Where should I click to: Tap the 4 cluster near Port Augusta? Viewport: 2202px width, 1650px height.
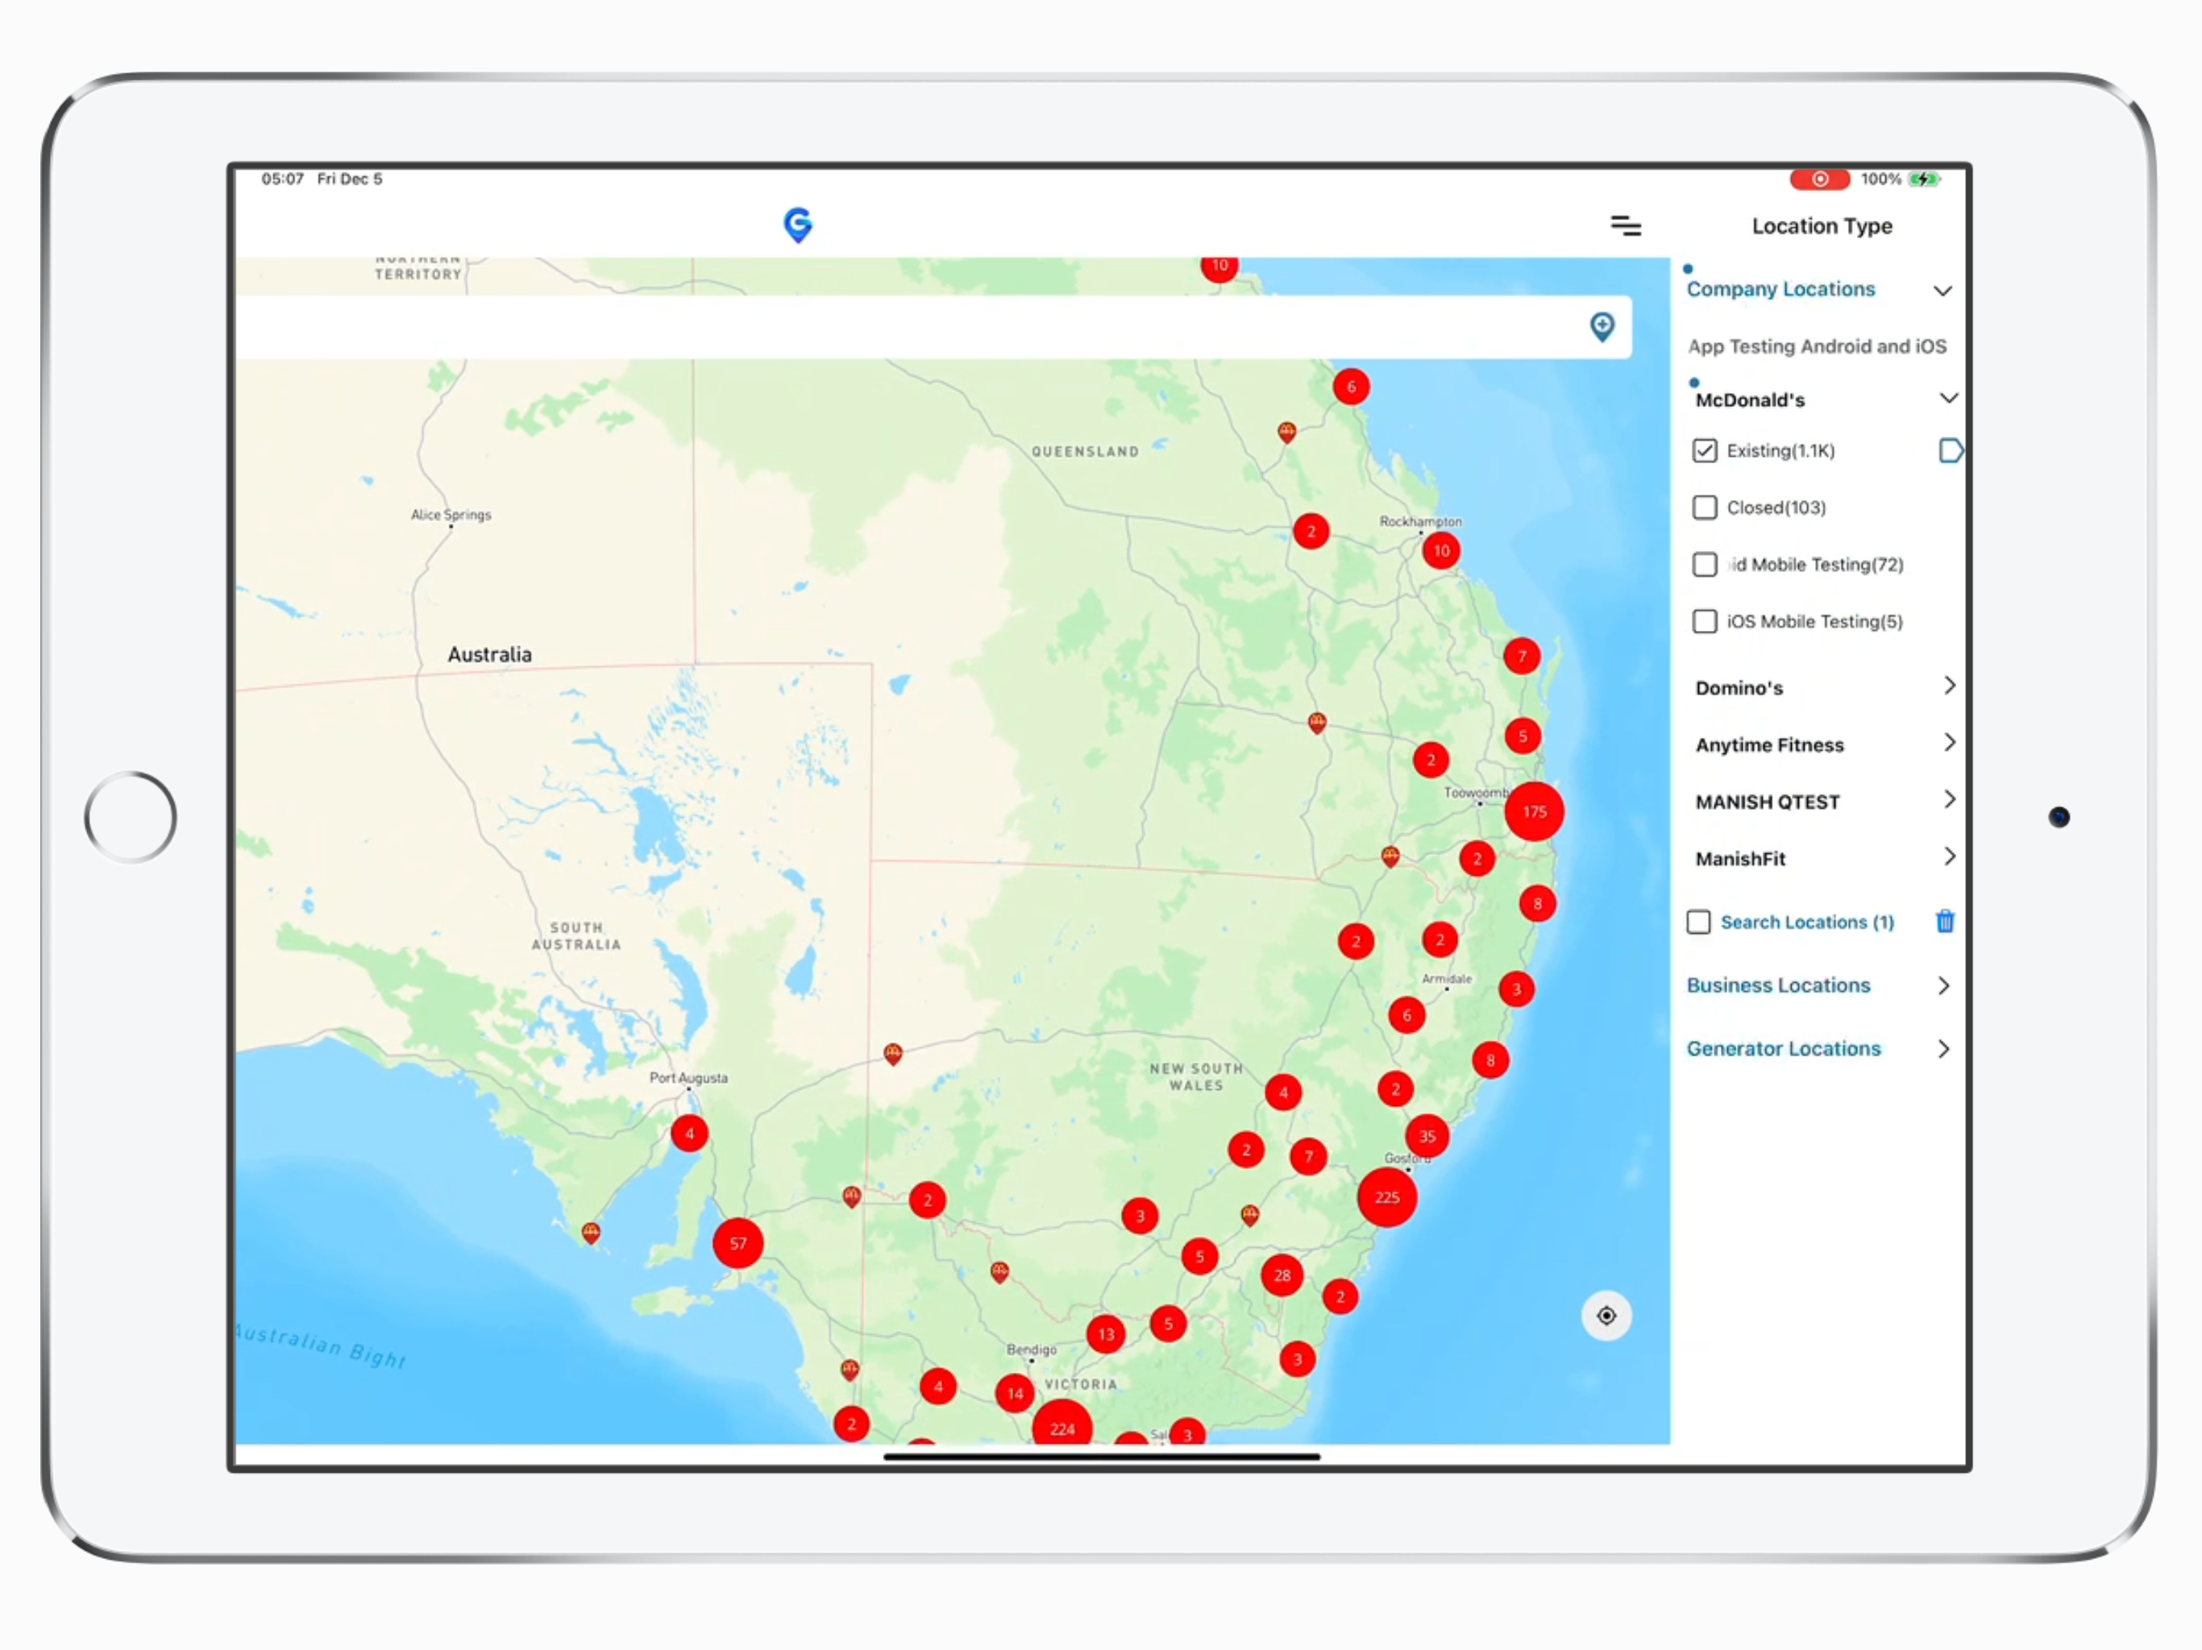[x=689, y=1134]
